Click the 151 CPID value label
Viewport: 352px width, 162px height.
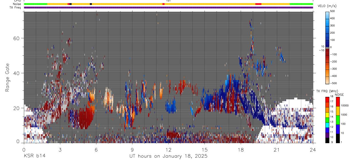pos(169,1)
